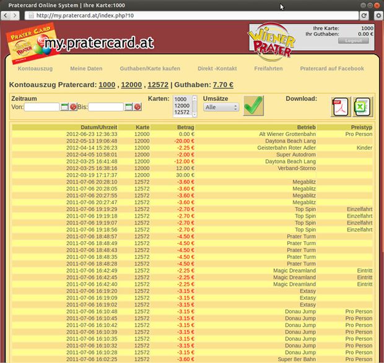Select card 12000 in Karten list
This screenshot has height=363, width=384.
(x=182, y=106)
